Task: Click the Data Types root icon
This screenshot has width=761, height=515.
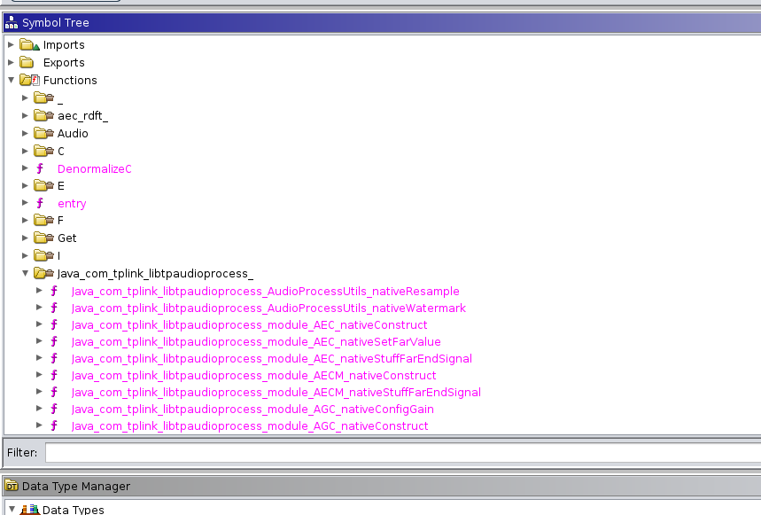Action: [29, 510]
